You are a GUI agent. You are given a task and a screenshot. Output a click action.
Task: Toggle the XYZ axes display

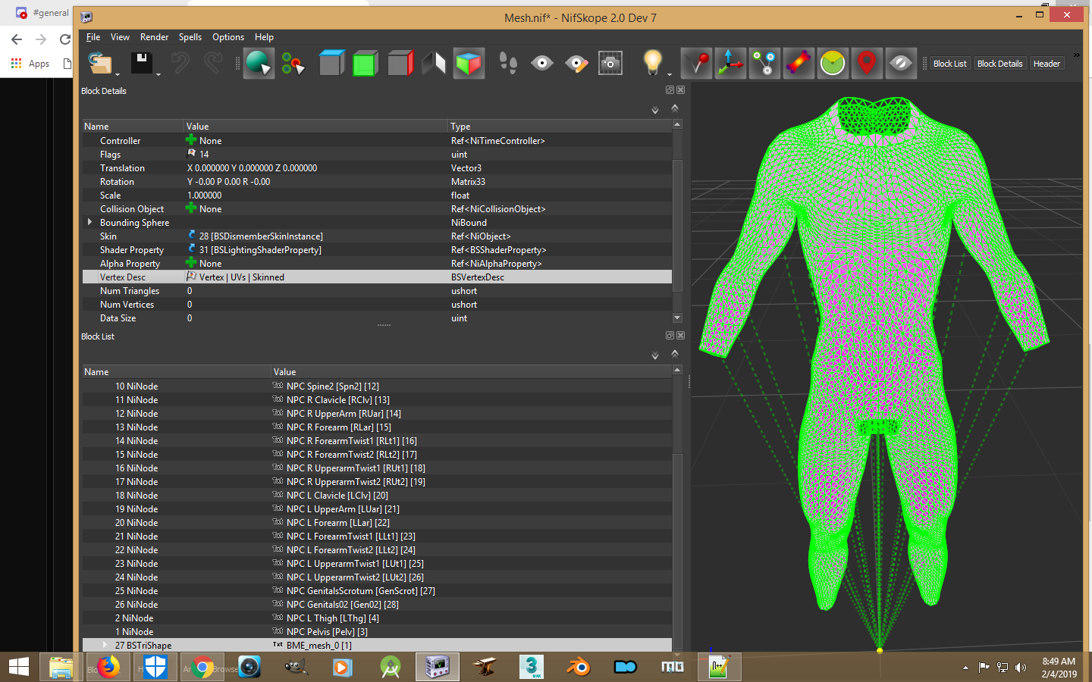(730, 63)
